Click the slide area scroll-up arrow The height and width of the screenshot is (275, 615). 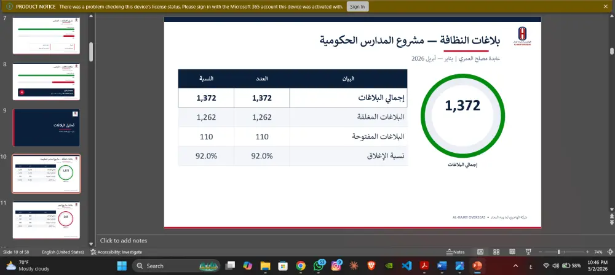611,17
